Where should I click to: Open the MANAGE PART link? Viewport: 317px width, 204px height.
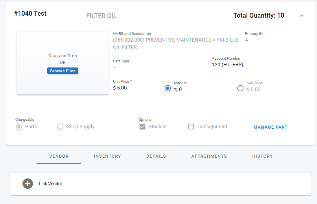coord(270,127)
